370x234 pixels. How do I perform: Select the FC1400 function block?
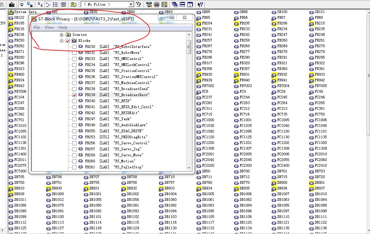point(17,154)
